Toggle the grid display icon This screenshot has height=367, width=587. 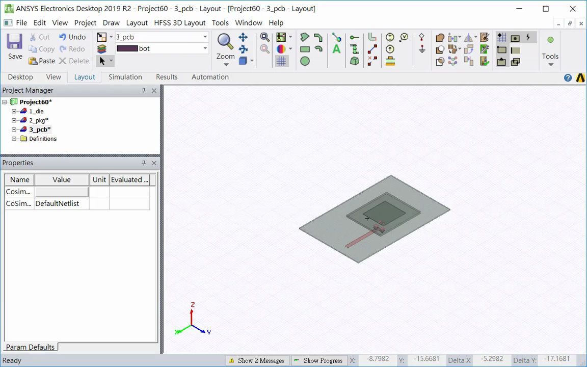[x=281, y=61]
